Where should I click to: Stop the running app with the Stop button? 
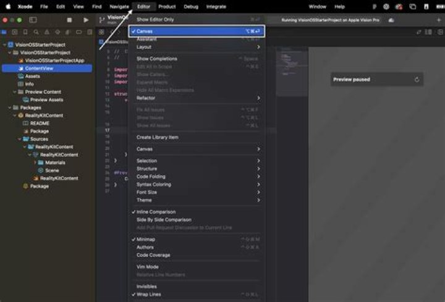click(x=69, y=20)
